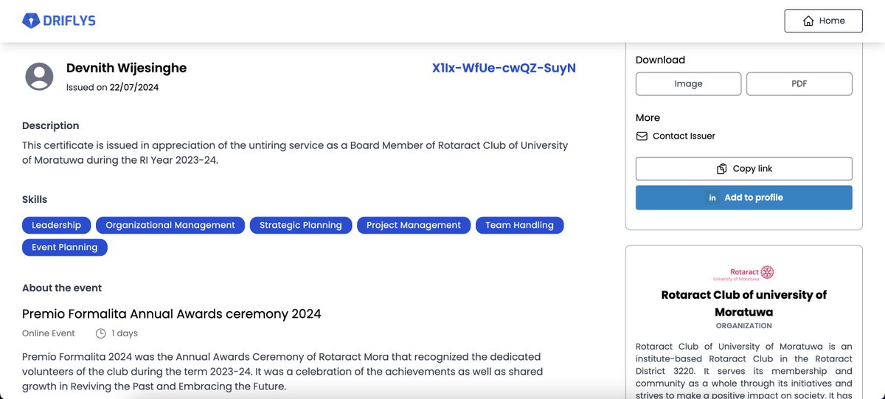Click the clock icon next to 1 days
The image size is (885, 399).
pyautogui.click(x=101, y=333)
